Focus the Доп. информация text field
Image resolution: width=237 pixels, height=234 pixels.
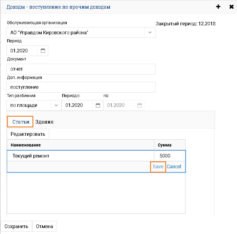[x=81, y=87]
